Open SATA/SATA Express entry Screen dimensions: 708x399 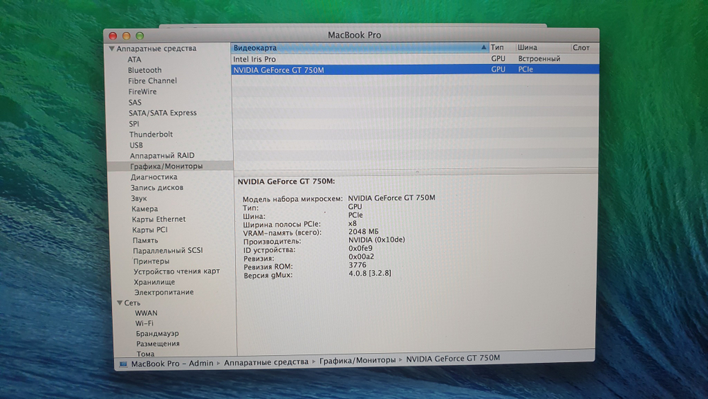163,113
